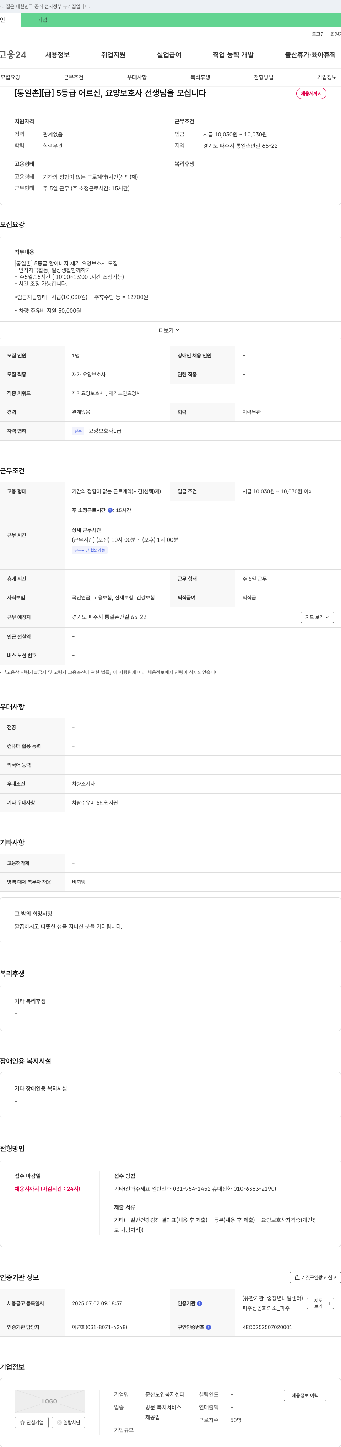Click the info icon next to 인증기관
This screenshot has width=341, height=1447.
(x=199, y=1303)
